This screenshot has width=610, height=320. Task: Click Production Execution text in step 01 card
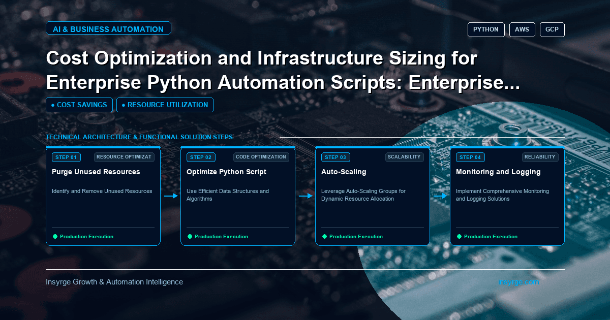[x=86, y=237]
